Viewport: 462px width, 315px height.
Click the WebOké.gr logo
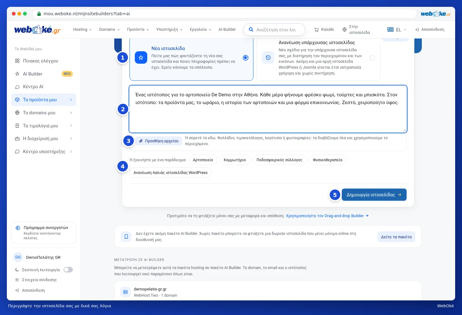[37, 30]
